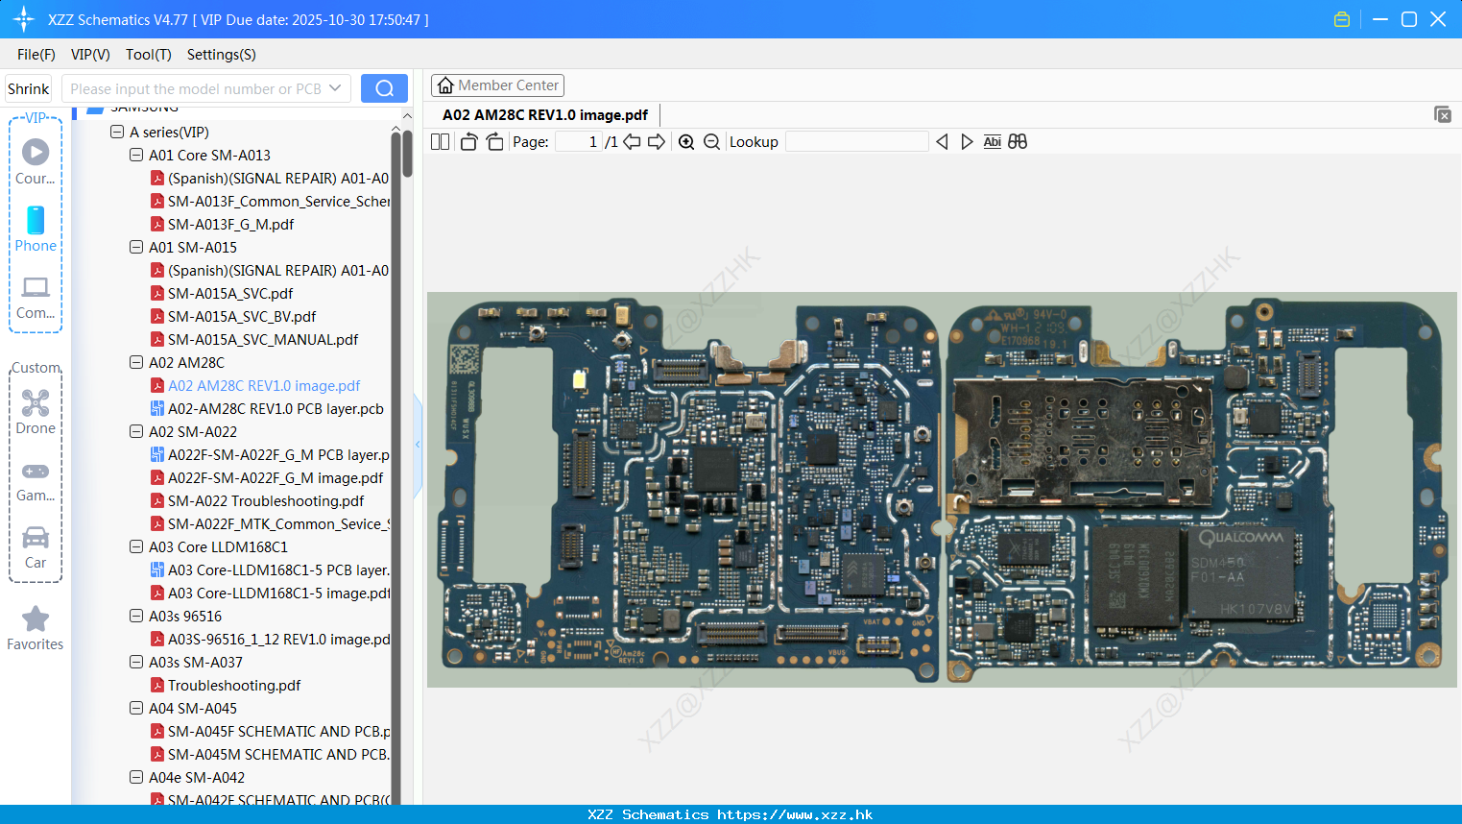
Task: Open the Tool(T) menu
Action: click(x=149, y=55)
